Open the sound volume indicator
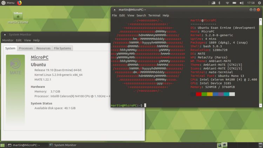Screen dimensions: 263x148 click(242, 3)
